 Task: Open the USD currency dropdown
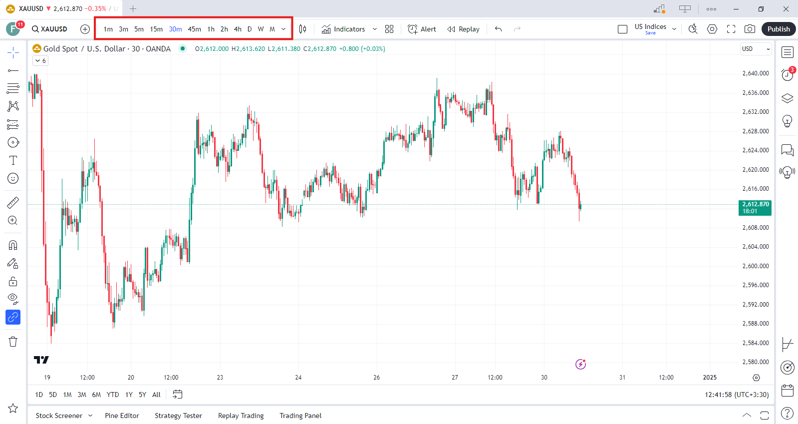pyautogui.click(x=756, y=48)
